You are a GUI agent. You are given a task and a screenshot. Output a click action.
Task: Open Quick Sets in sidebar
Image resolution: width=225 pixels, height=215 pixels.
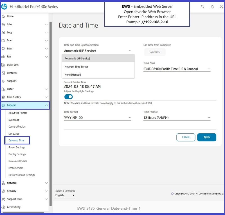pyautogui.click(x=13, y=65)
